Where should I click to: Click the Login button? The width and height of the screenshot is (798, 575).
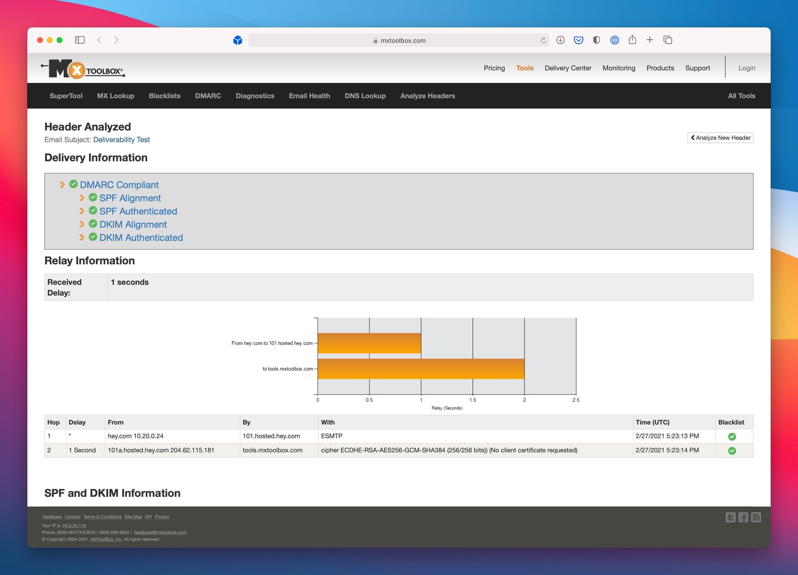click(747, 68)
